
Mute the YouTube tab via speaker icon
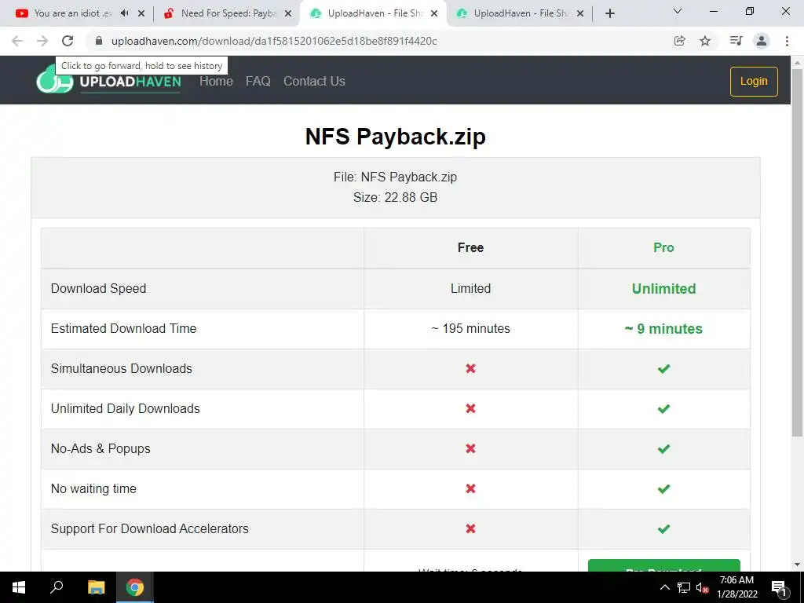[125, 13]
